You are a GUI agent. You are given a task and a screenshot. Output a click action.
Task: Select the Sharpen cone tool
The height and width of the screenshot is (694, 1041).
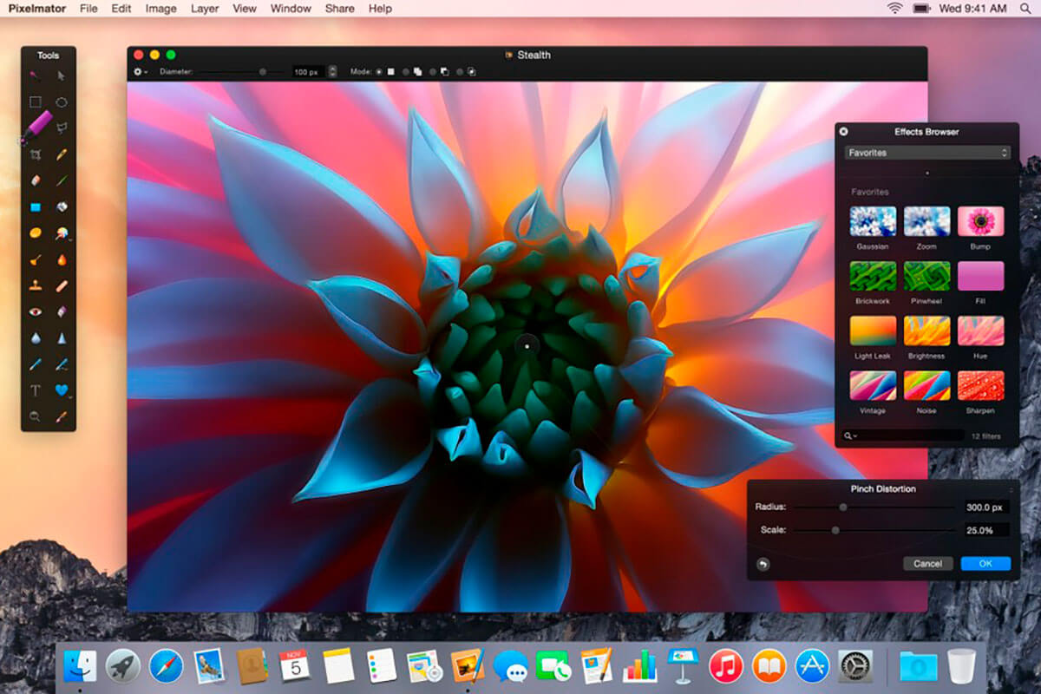coord(62,338)
